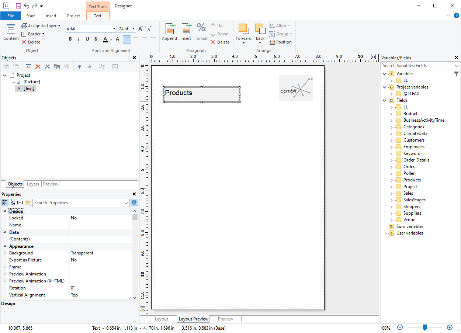Switch to the Insert ribbon tab
Image resolution: width=461 pixels, height=333 pixels.
point(51,16)
